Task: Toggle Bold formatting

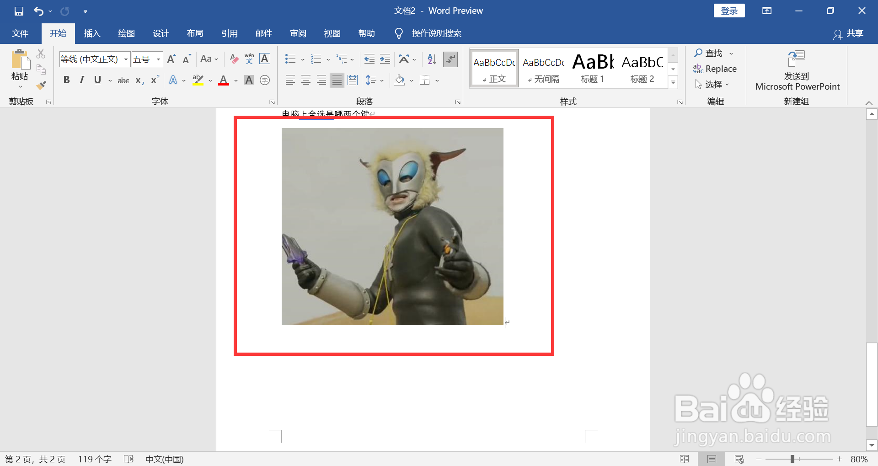Action: (66, 80)
